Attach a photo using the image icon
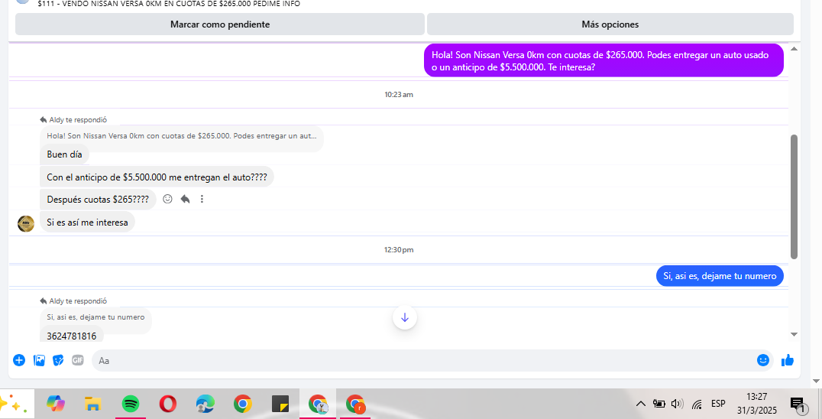Viewport: 822px width, 419px height. (x=39, y=360)
